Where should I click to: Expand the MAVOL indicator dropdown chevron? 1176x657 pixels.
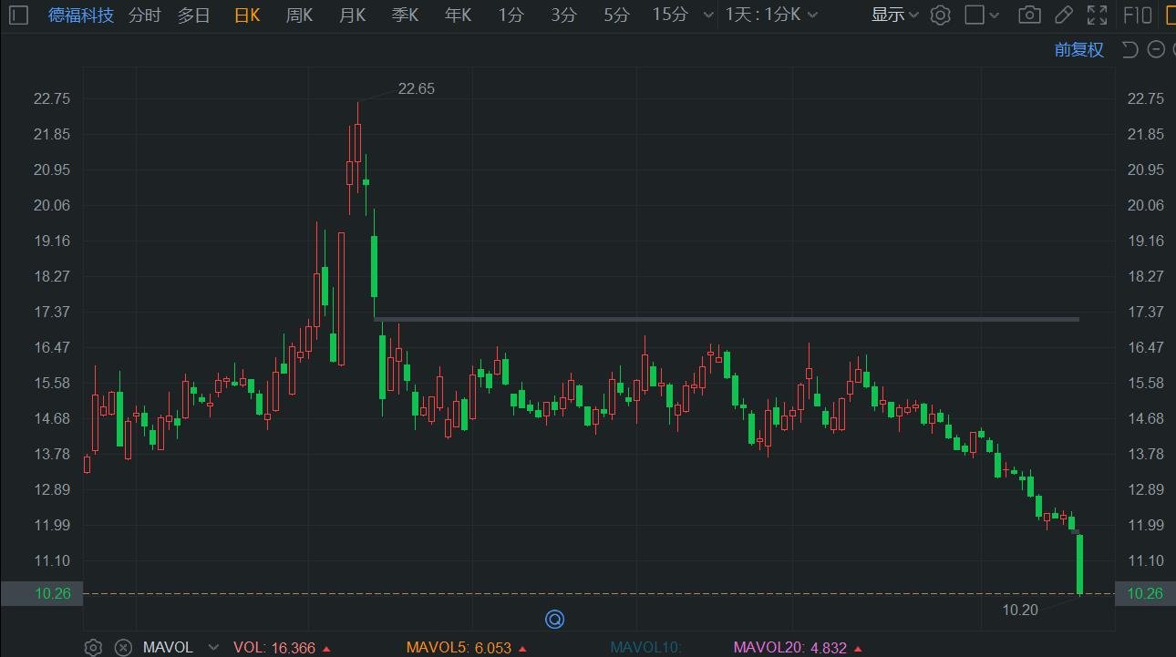(213, 648)
